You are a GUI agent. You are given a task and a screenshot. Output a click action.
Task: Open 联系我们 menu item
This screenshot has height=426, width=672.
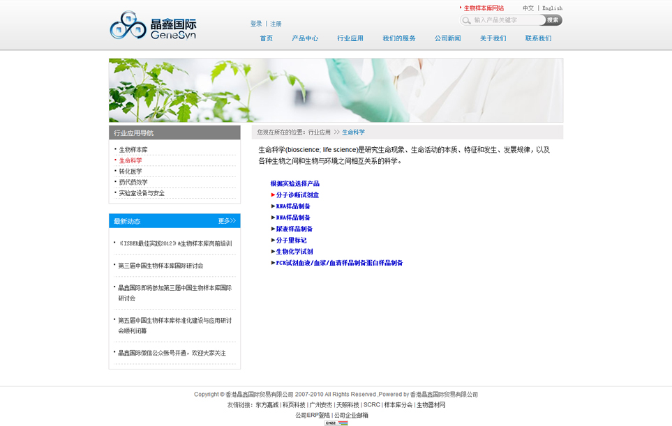tap(538, 38)
